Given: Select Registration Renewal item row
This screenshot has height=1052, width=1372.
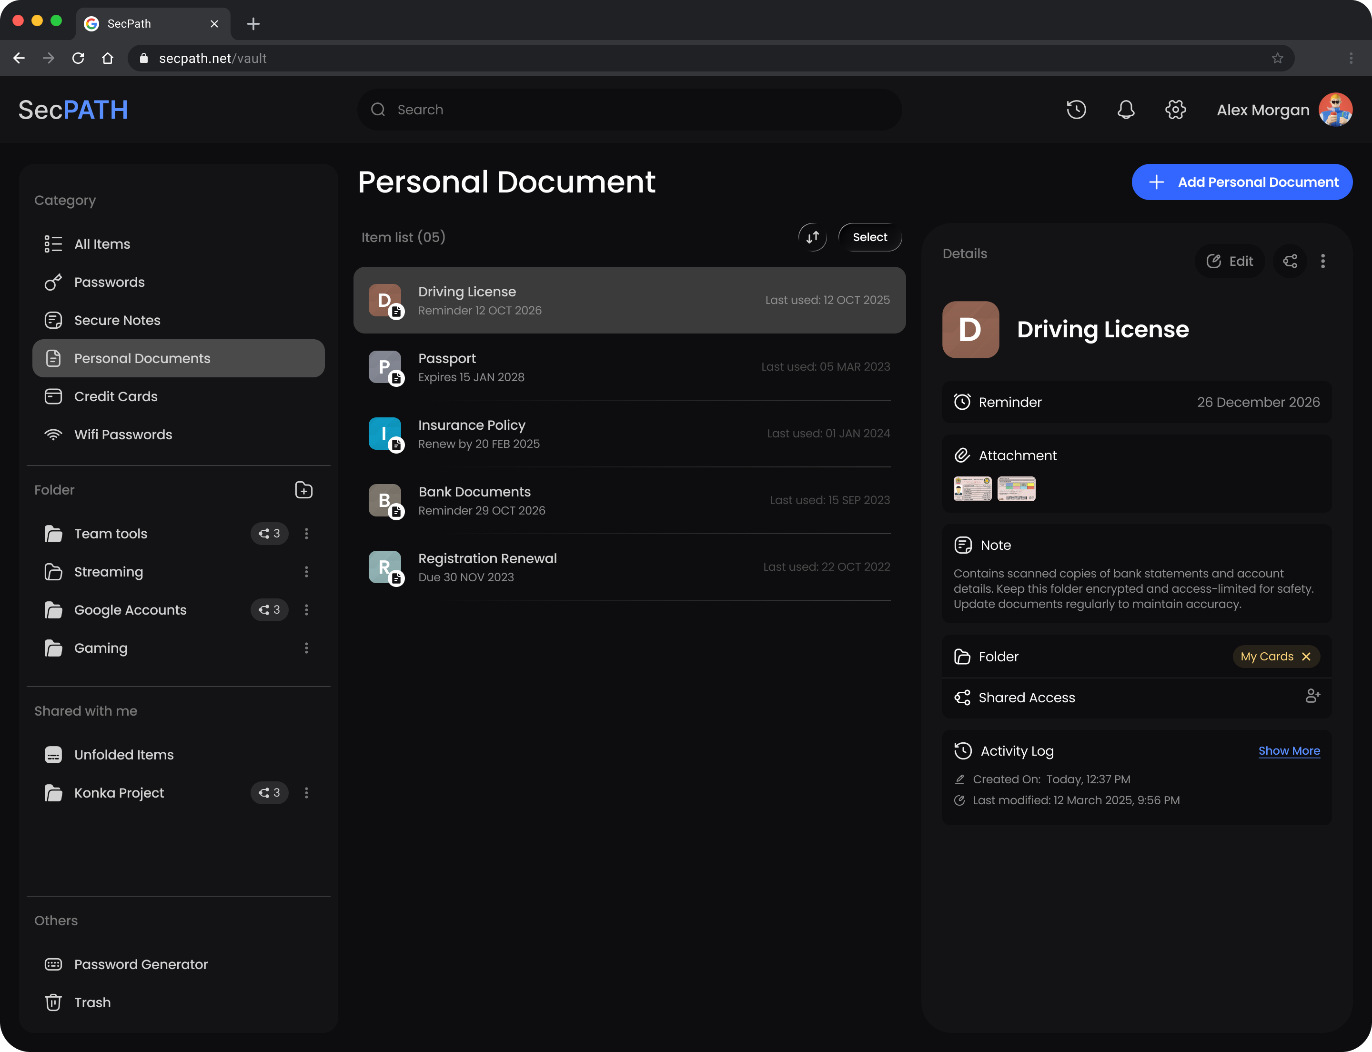Looking at the screenshot, I should pos(629,567).
